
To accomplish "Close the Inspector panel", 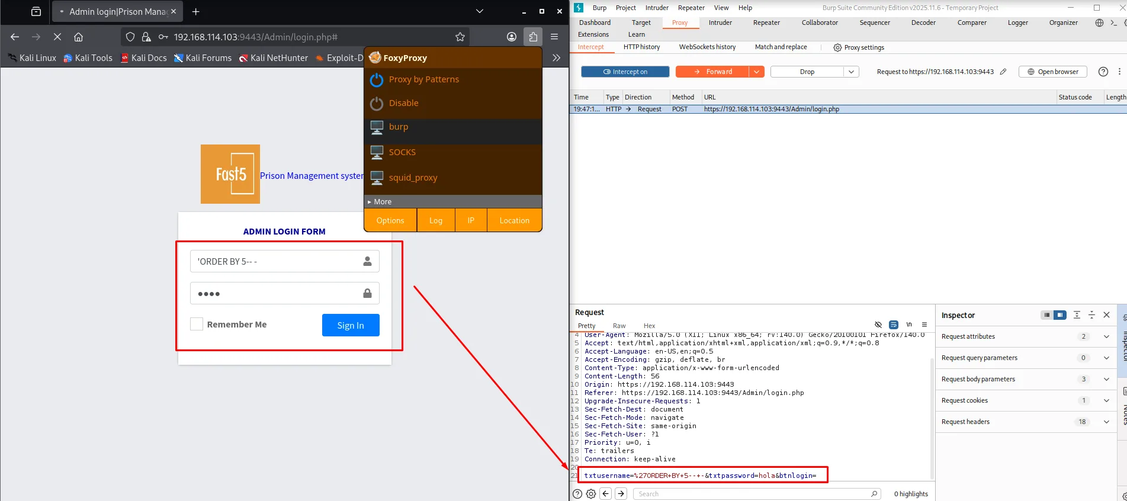I will pyautogui.click(x=1106, y=315).
